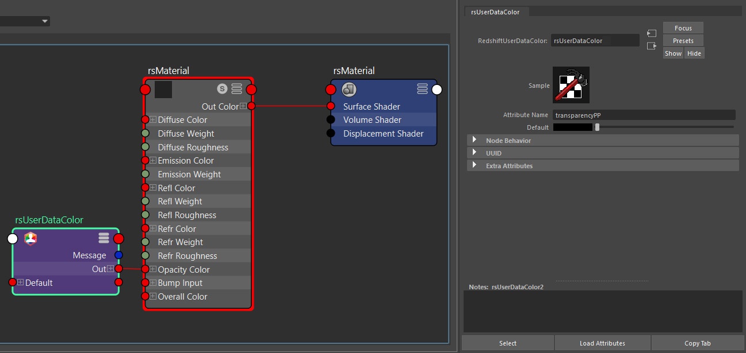
Task: Click Load Attributes button
Action: pos(602,343)
